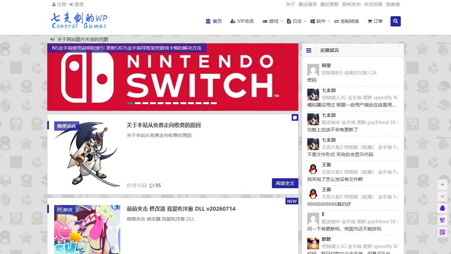Expand the dropdown arrow next to 软件
This screenshot has height=254, width=451.
point(329,21)
